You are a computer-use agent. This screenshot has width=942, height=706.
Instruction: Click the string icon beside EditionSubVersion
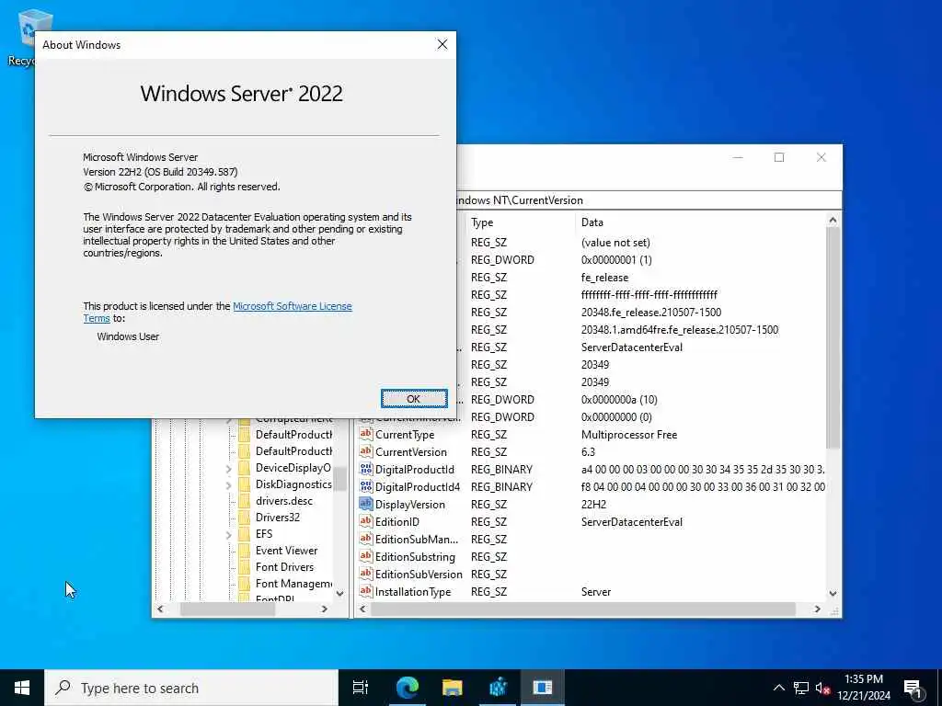(366, 574)
